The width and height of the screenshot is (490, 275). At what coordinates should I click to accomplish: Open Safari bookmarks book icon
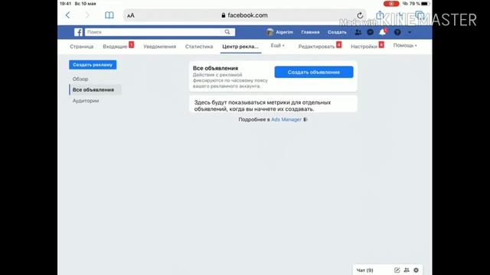point(109,15)
